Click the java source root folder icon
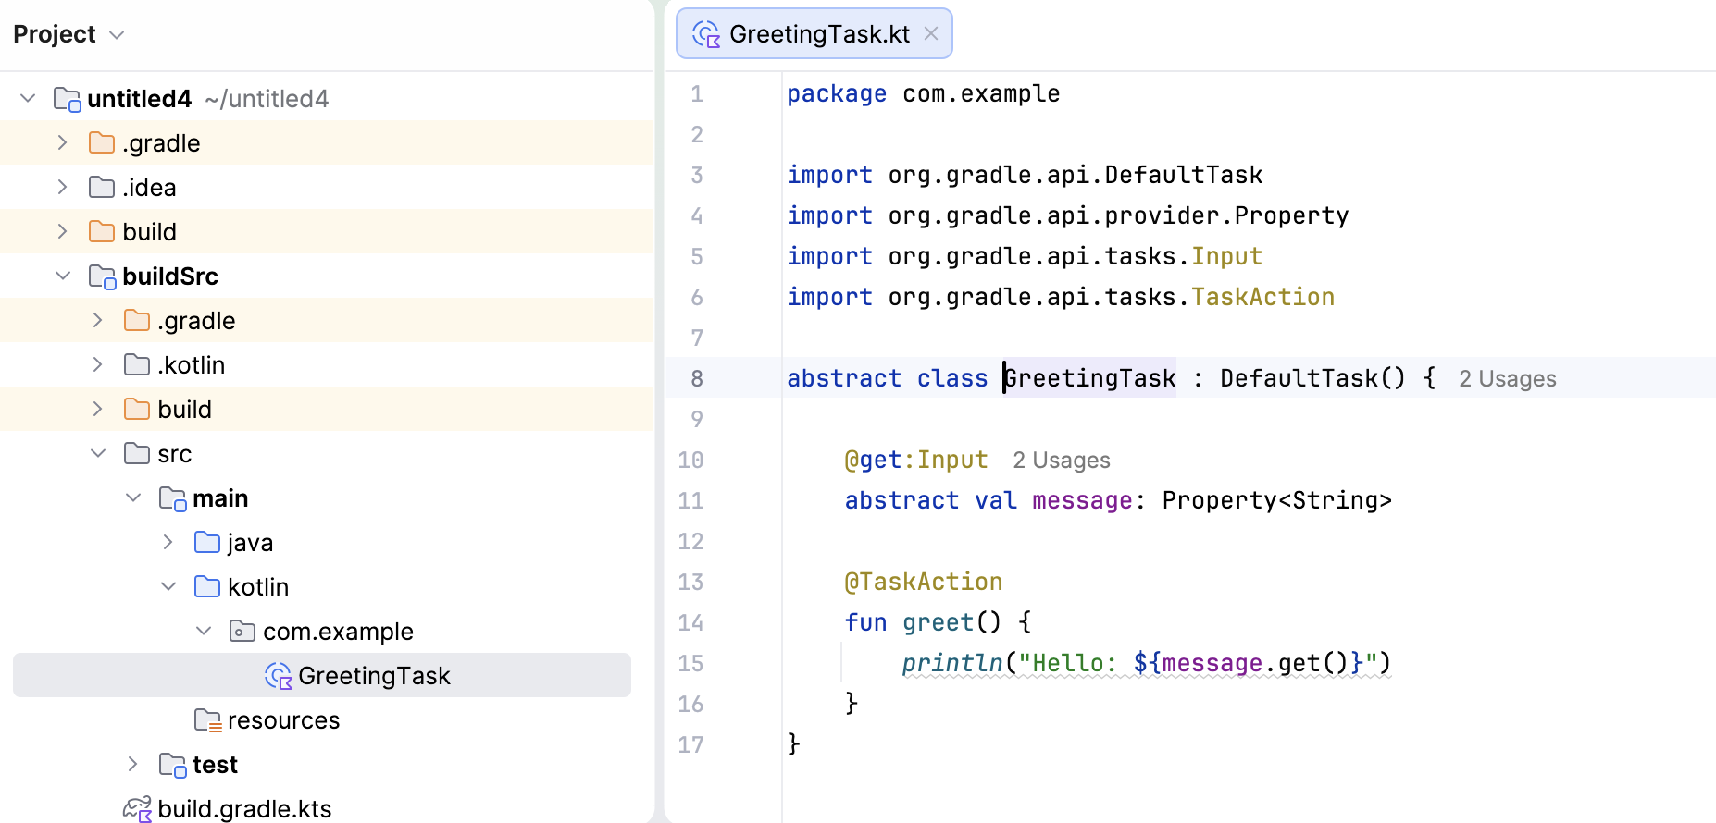1716x823 pixels. 207,542
